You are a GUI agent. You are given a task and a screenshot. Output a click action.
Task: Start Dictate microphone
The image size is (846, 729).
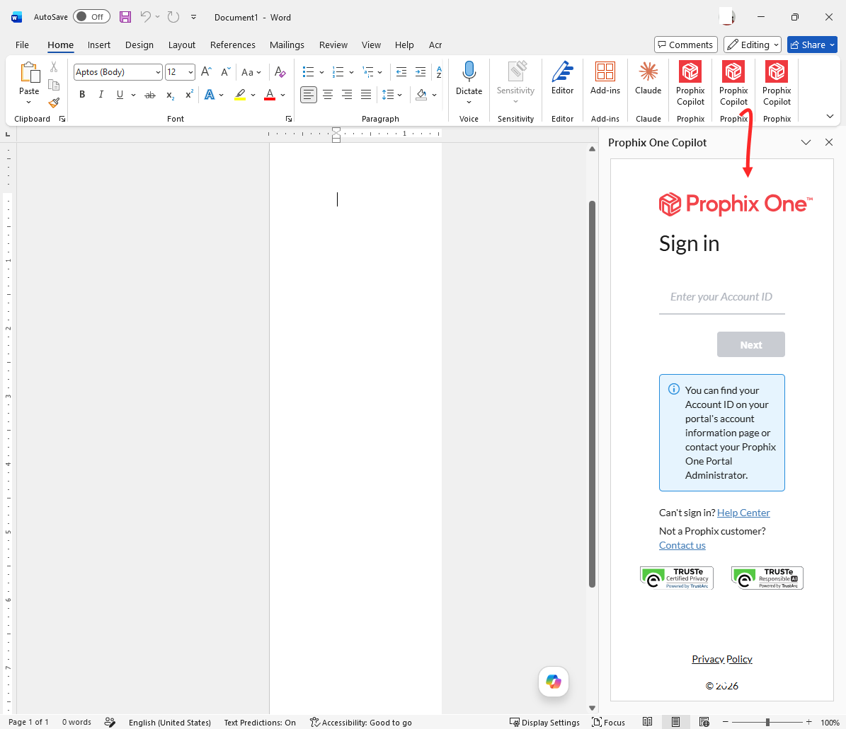(x=469, y=71)
